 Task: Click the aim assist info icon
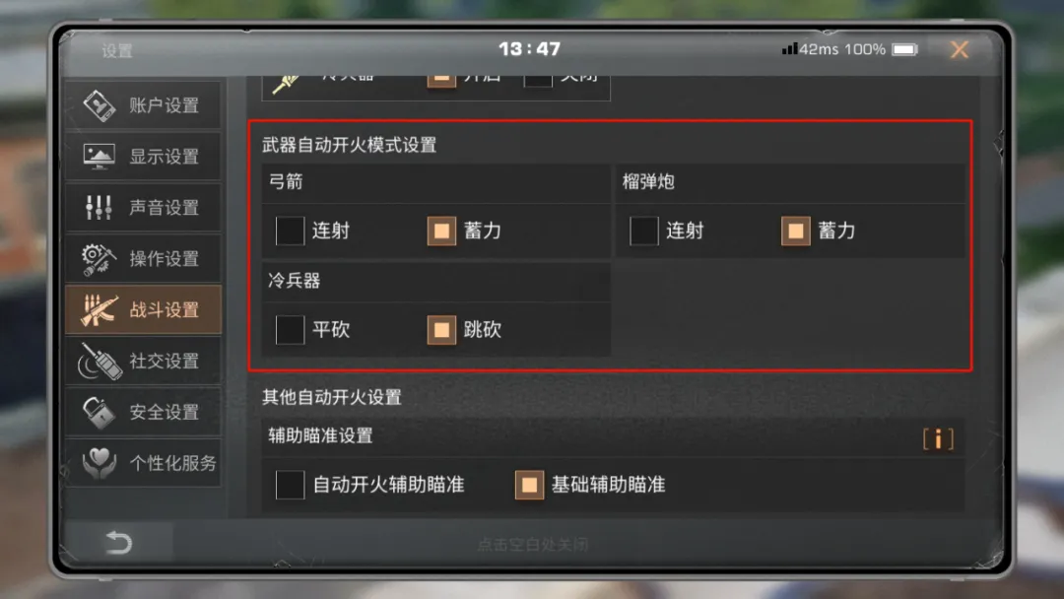tap(939, 438)
